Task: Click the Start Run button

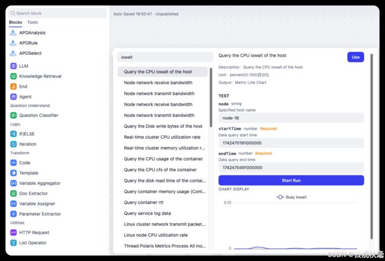Action: [291, 181]
